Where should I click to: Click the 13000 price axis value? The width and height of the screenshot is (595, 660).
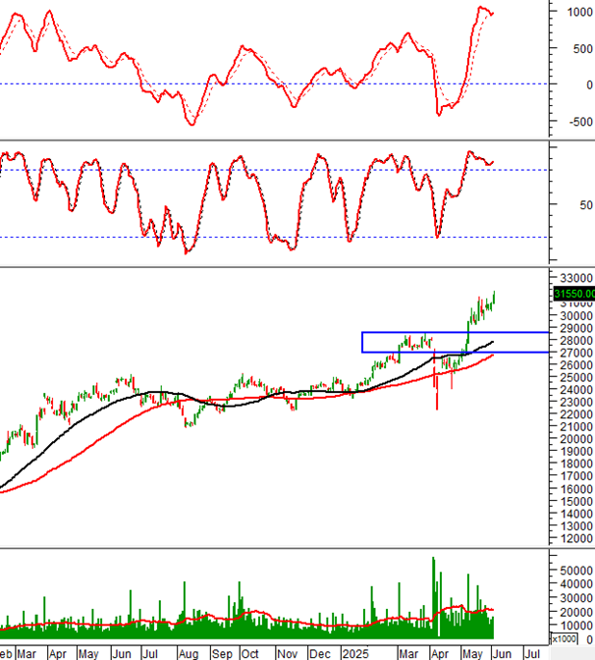tap(576, 525)
